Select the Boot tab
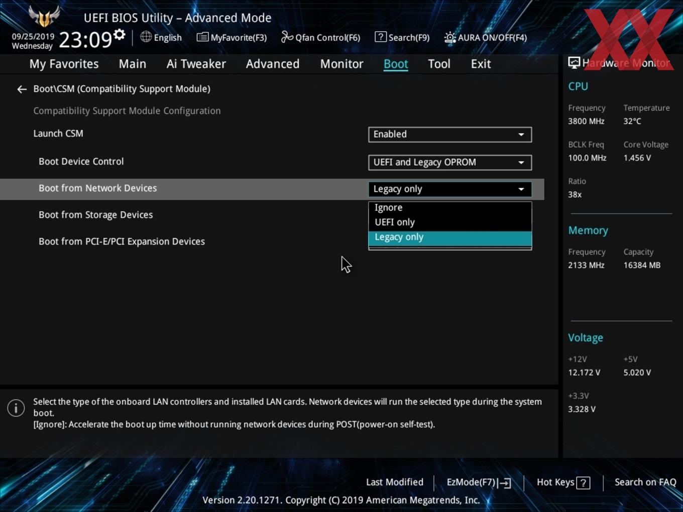 (x=396, y=64)
